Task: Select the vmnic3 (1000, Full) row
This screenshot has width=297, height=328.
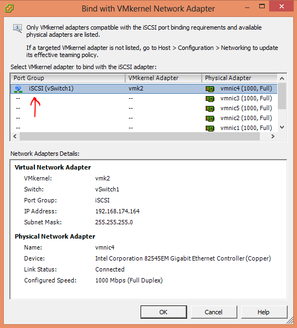Action: click(144, 99)
